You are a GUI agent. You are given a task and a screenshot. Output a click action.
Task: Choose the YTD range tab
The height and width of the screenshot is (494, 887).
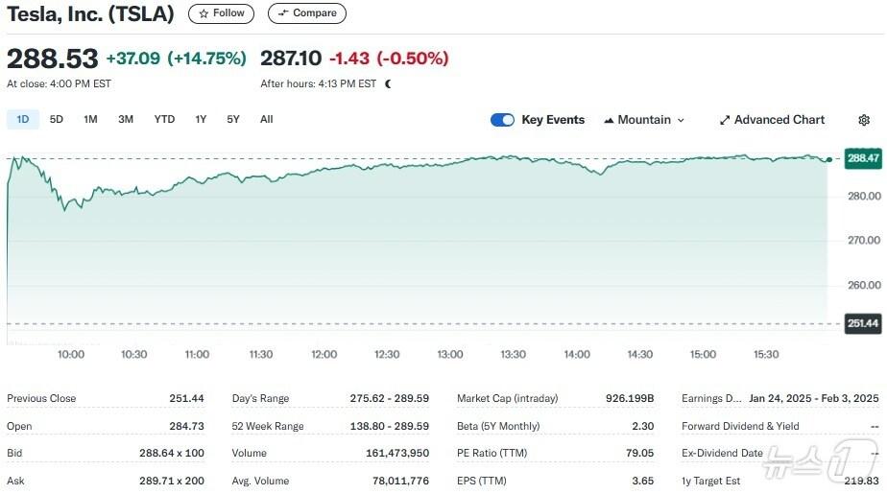point(164,119)
